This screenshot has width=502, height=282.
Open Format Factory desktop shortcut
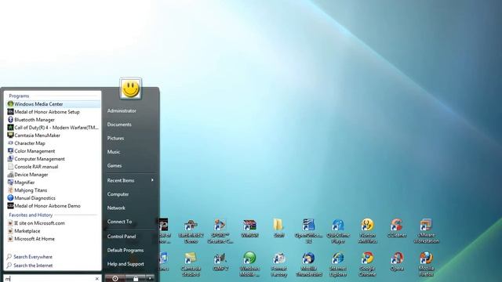[279, 264]
